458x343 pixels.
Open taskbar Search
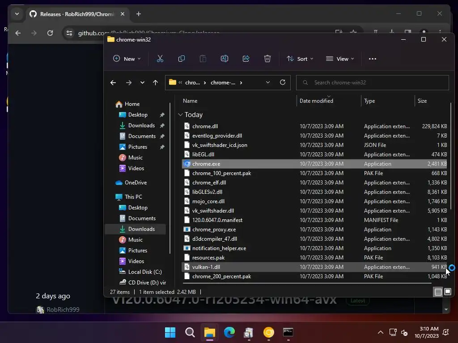[190, 332]
